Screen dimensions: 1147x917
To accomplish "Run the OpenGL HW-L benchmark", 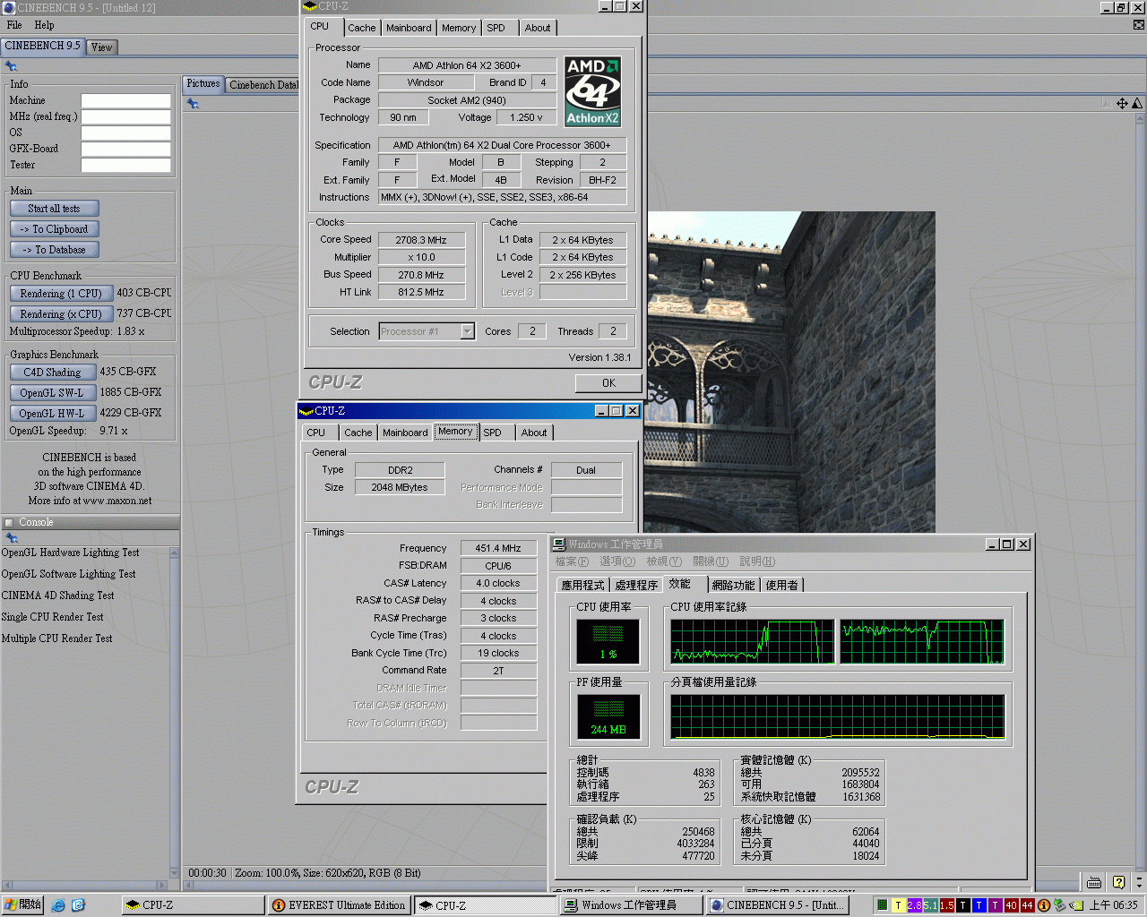I will tap(52, 414).
